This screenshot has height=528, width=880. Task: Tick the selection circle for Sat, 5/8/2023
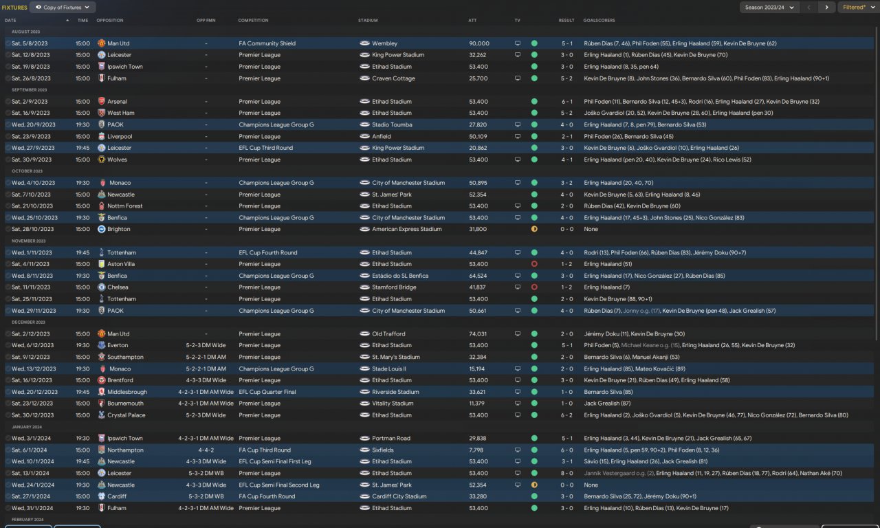(x=8, y=43)
